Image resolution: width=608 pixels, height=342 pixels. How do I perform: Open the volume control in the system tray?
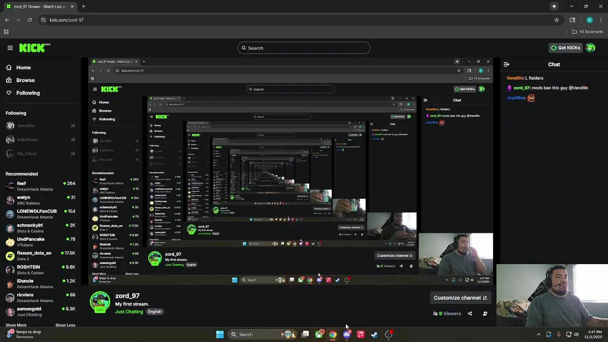click(x=577, y=334)
